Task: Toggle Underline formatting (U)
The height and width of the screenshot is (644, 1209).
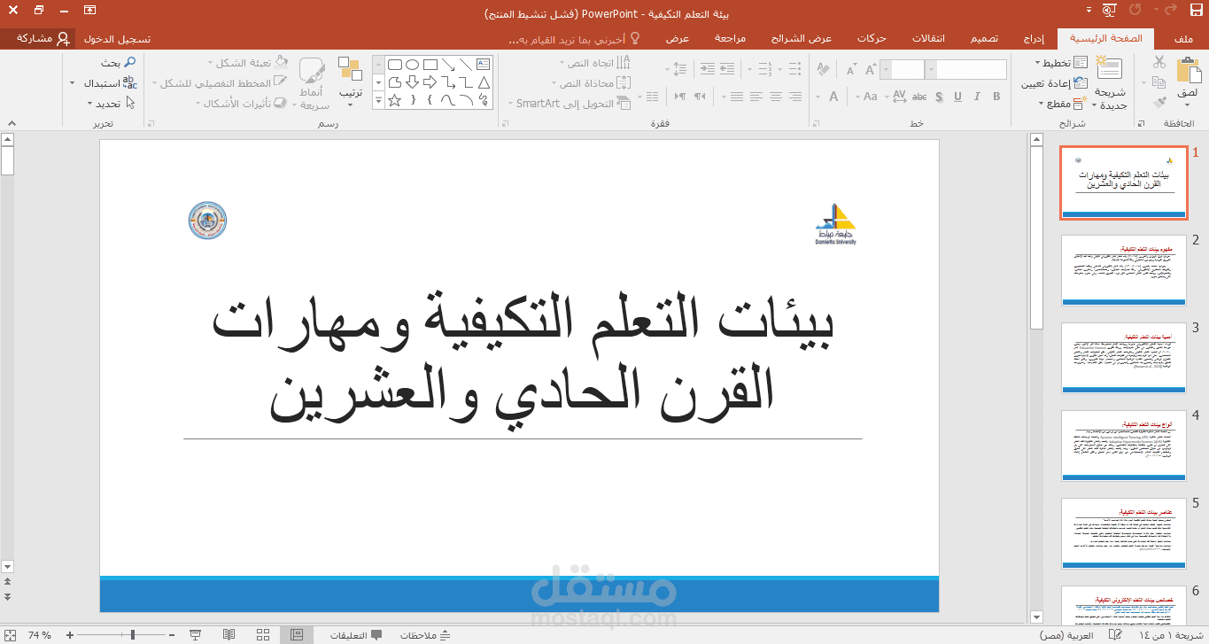Action: tap(957, 96)
